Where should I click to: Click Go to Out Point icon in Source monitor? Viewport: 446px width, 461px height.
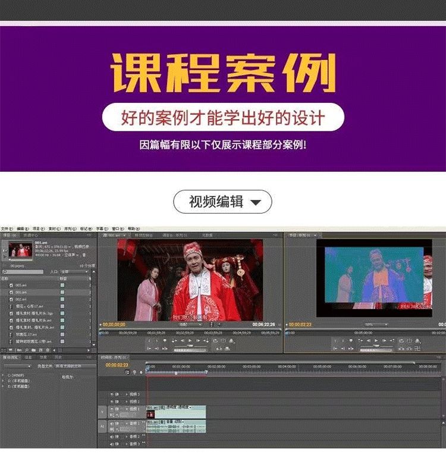coord(157,349)
